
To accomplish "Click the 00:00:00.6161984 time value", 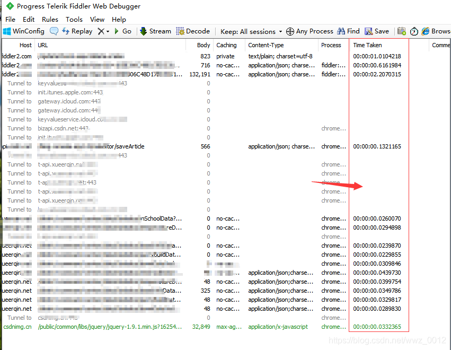I will point(377,65).
